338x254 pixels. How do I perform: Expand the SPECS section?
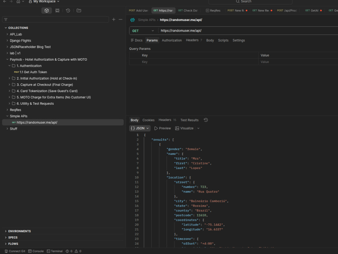[6, 237]
